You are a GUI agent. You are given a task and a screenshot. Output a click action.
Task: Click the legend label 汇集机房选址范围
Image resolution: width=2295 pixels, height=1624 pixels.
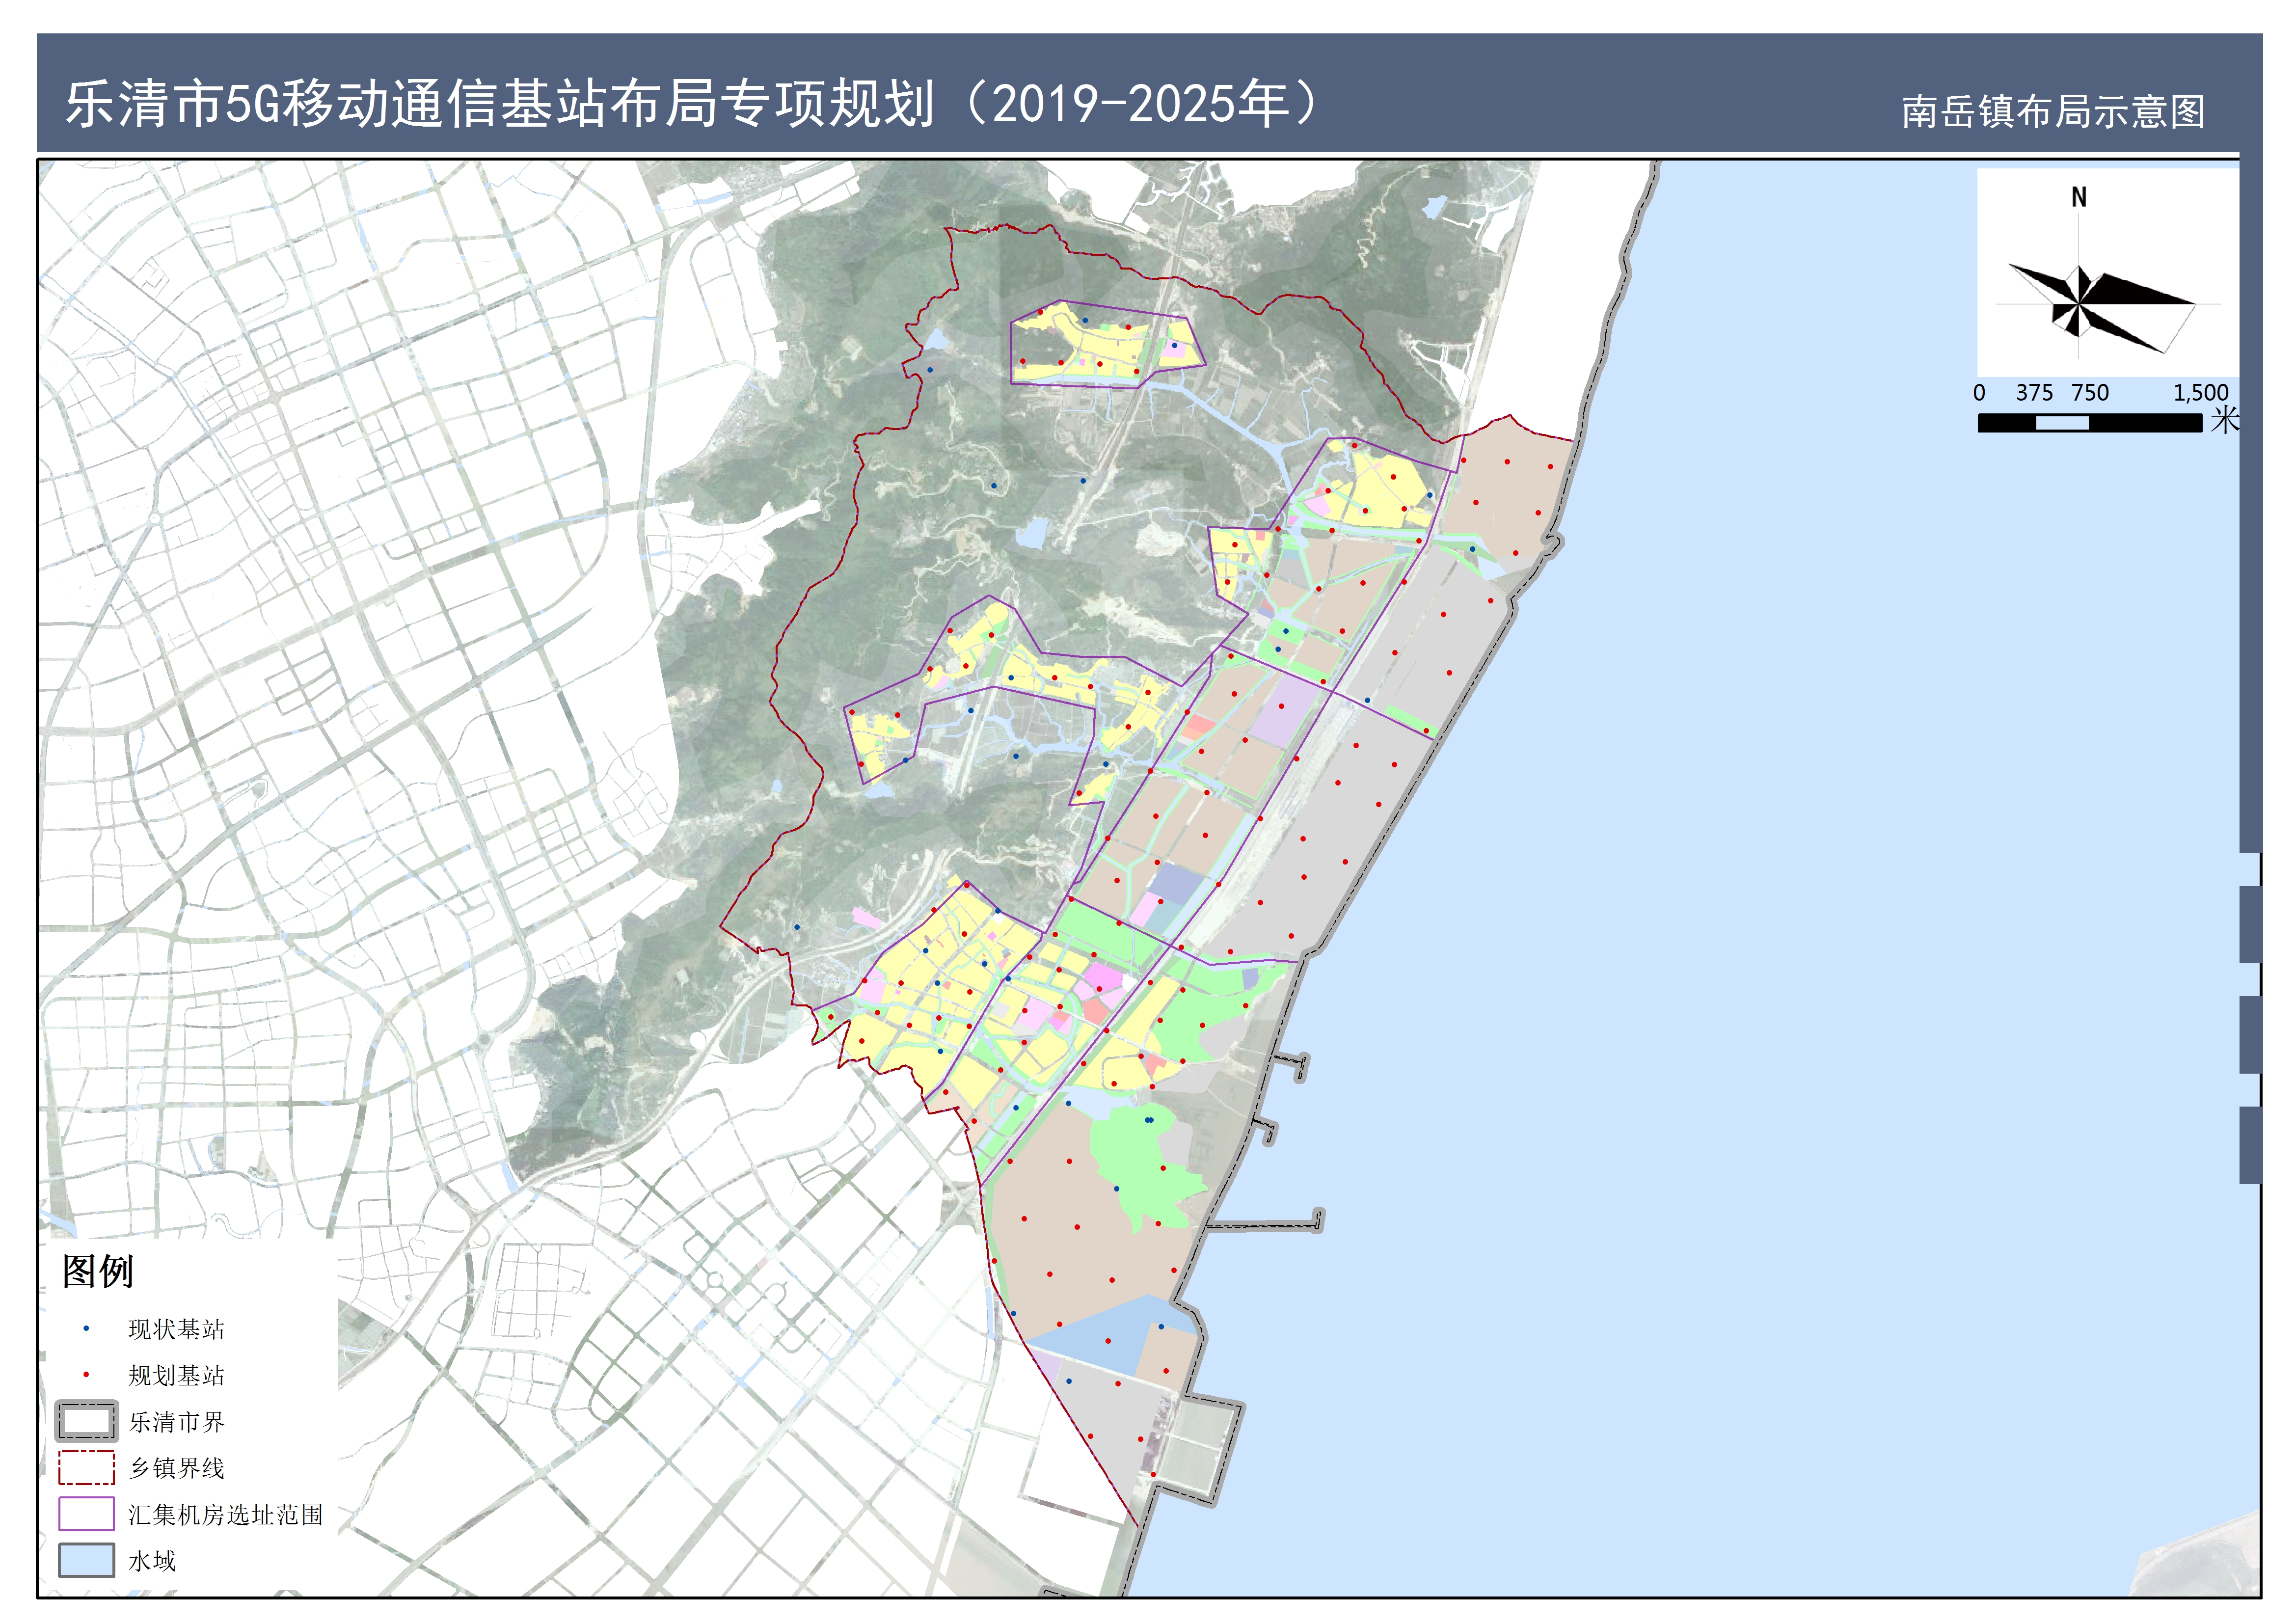(226, 1515)
